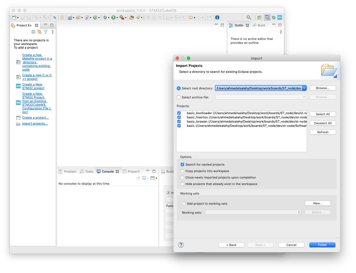Click the Debug bug icon in toolbar

(105, 17)
